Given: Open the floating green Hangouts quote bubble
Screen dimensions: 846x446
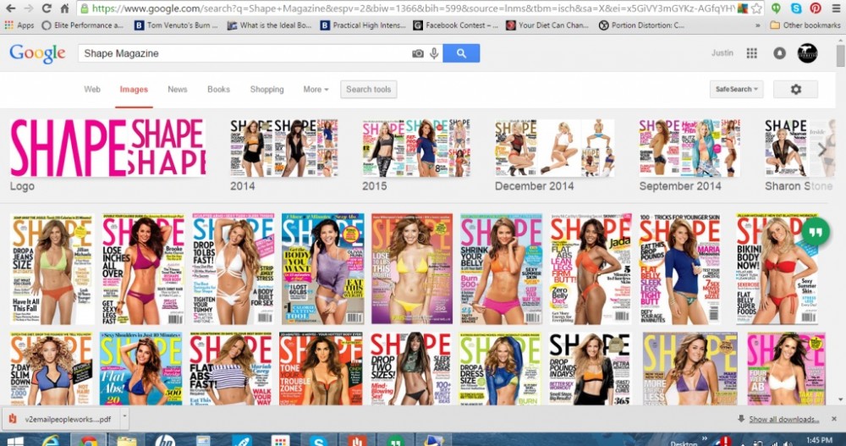Looking at the screenshot, I should (815, 232).
